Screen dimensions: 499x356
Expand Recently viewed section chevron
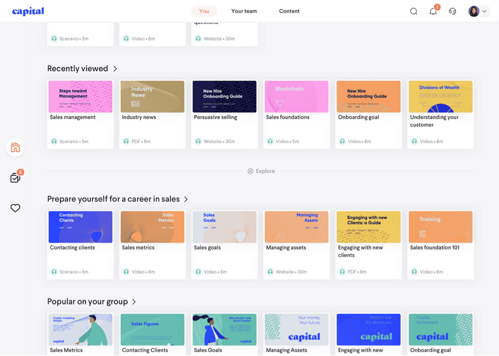coord(115,69)
